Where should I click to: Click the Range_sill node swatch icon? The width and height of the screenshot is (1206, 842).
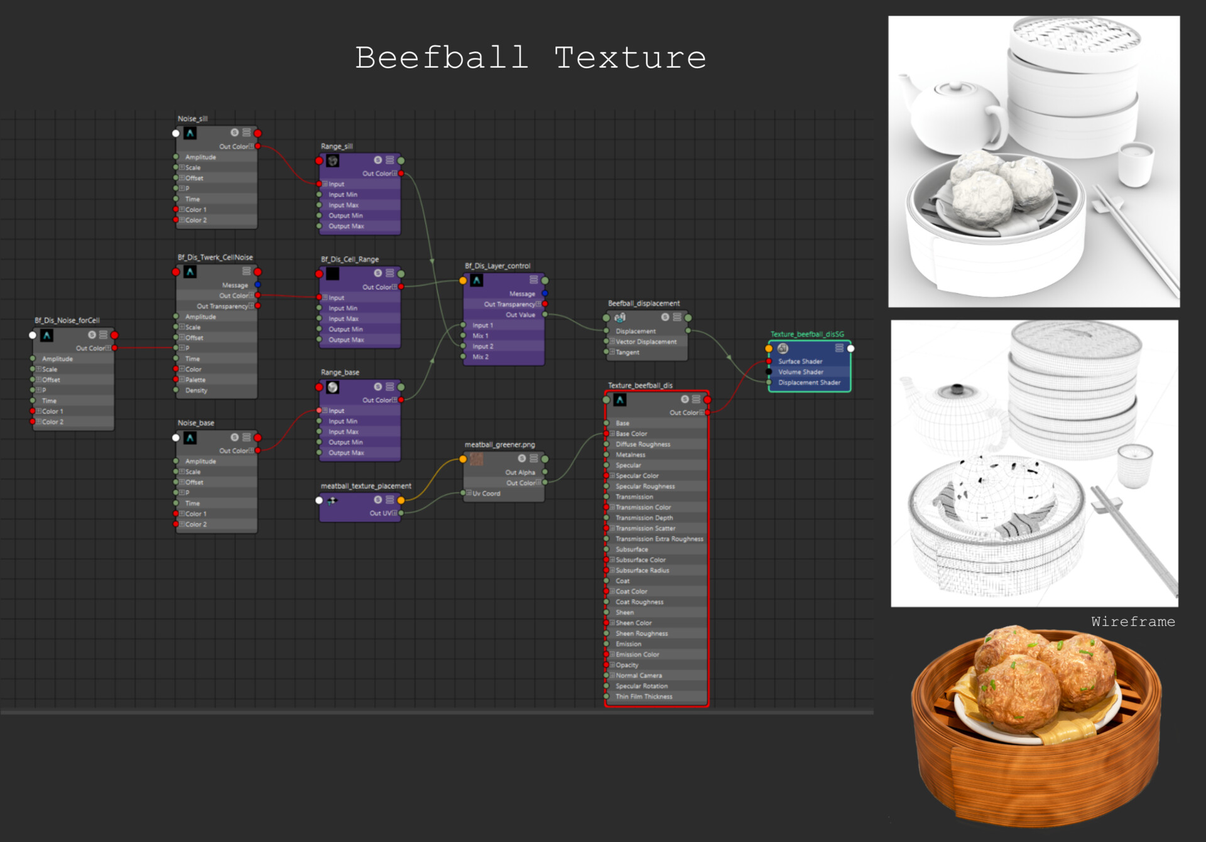(x=333, y=161)
